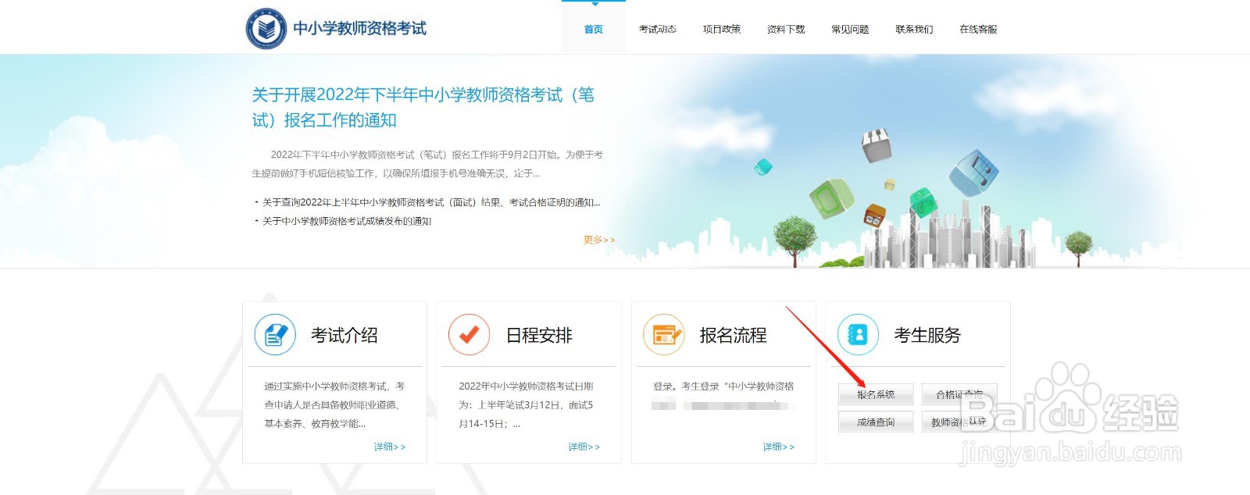Click the 报名流程 card icon
This screenshot has height=495, width=1250.
point(663,334)
